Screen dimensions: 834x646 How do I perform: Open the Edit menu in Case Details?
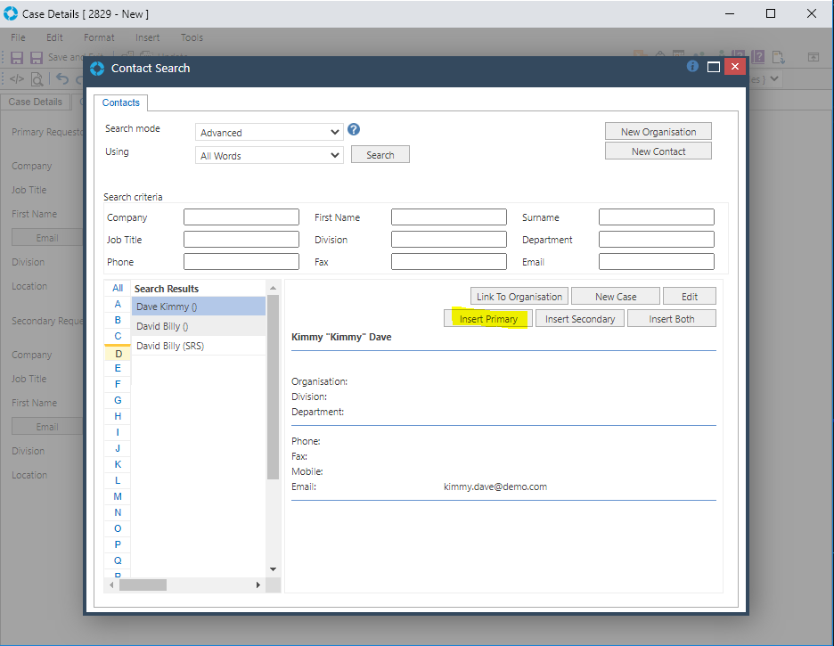[54, 37]
